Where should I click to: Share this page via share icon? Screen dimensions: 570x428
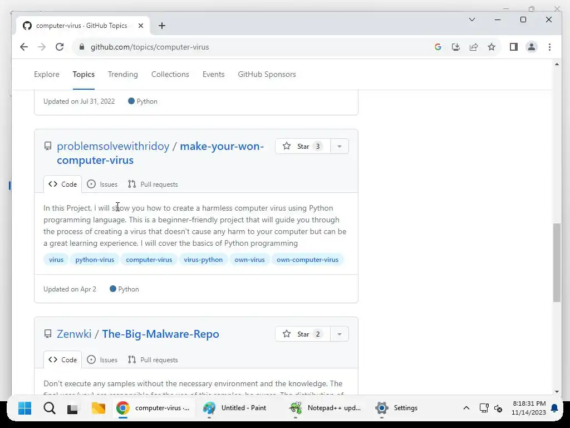474,47
